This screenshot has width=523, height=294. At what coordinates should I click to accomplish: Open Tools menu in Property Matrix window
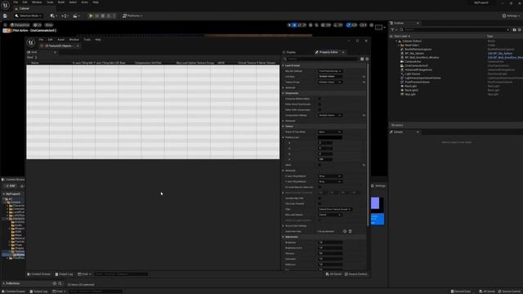(87, 40)
